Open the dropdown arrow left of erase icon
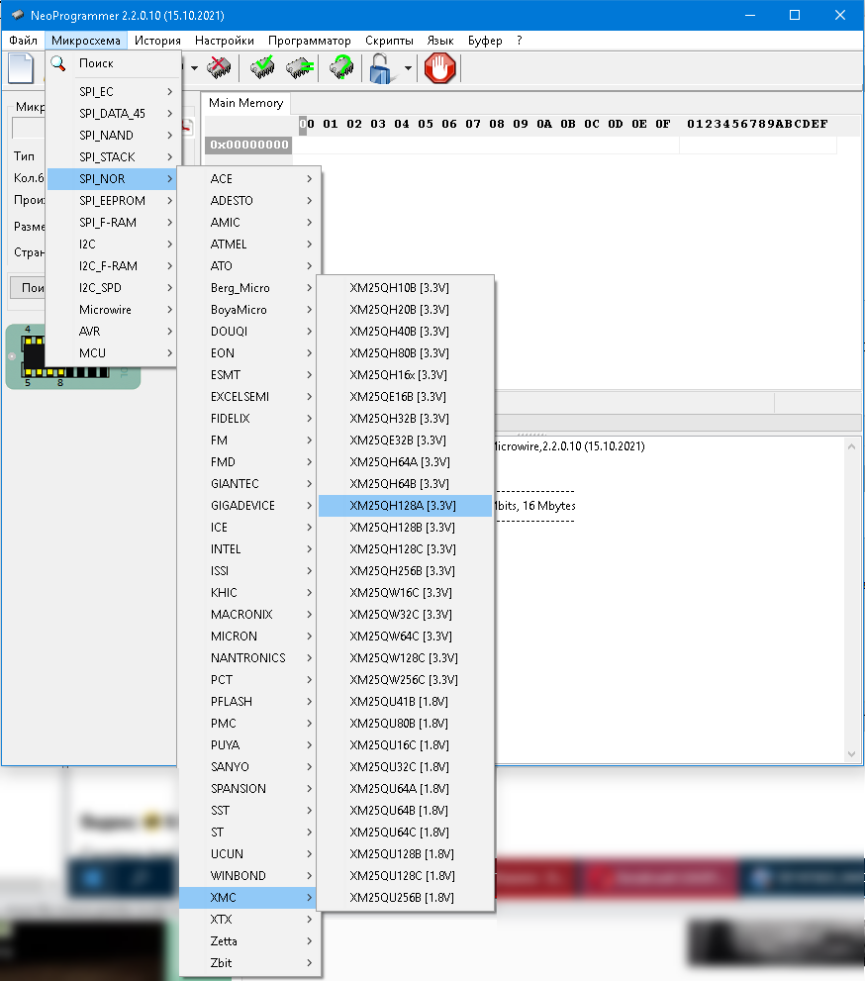The width and height of the screenshot is (865, 981). (x=195, y=68)
